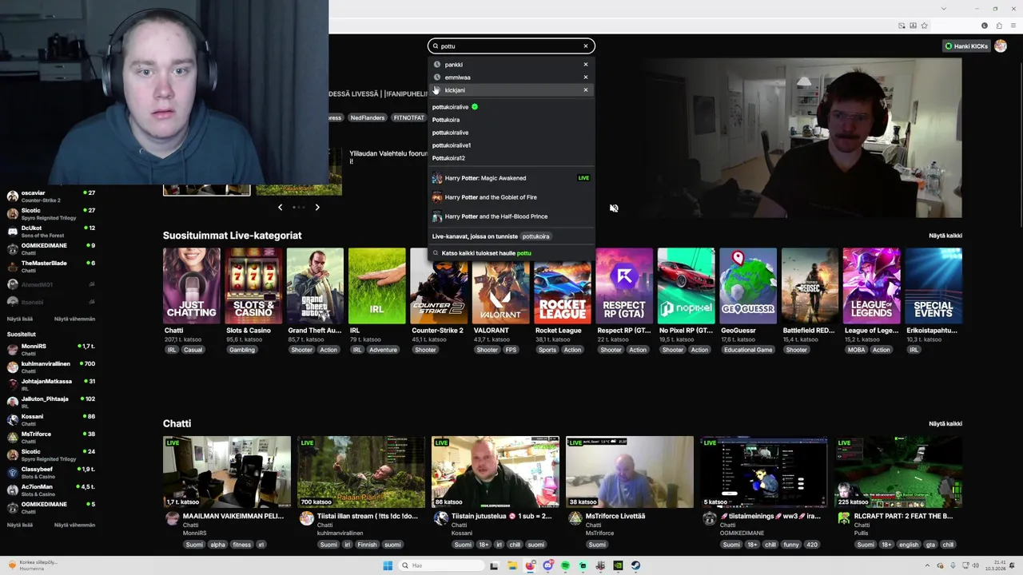This screenshot has width=1023, height=575.
Task: Open the browser tab list dropdown chevron
Action: (943, 9)
